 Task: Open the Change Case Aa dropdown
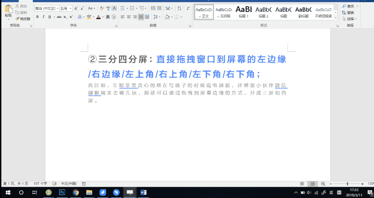[91, 8]
